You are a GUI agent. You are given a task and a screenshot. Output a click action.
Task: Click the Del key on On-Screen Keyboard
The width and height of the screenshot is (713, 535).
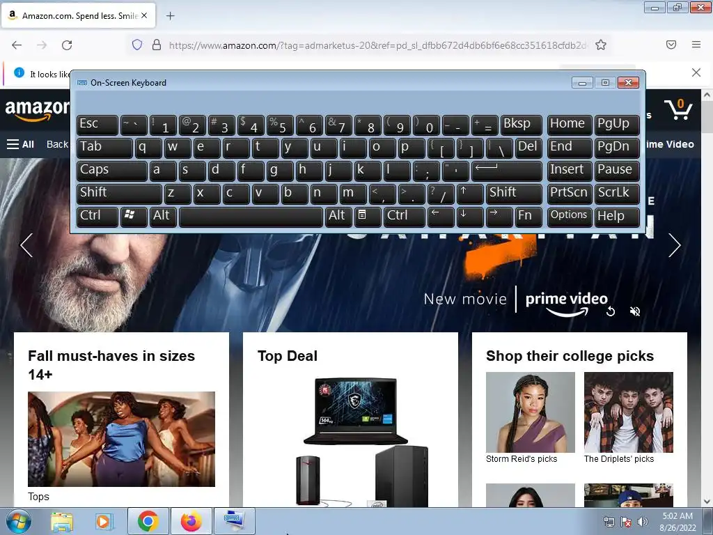pos(528,148)
